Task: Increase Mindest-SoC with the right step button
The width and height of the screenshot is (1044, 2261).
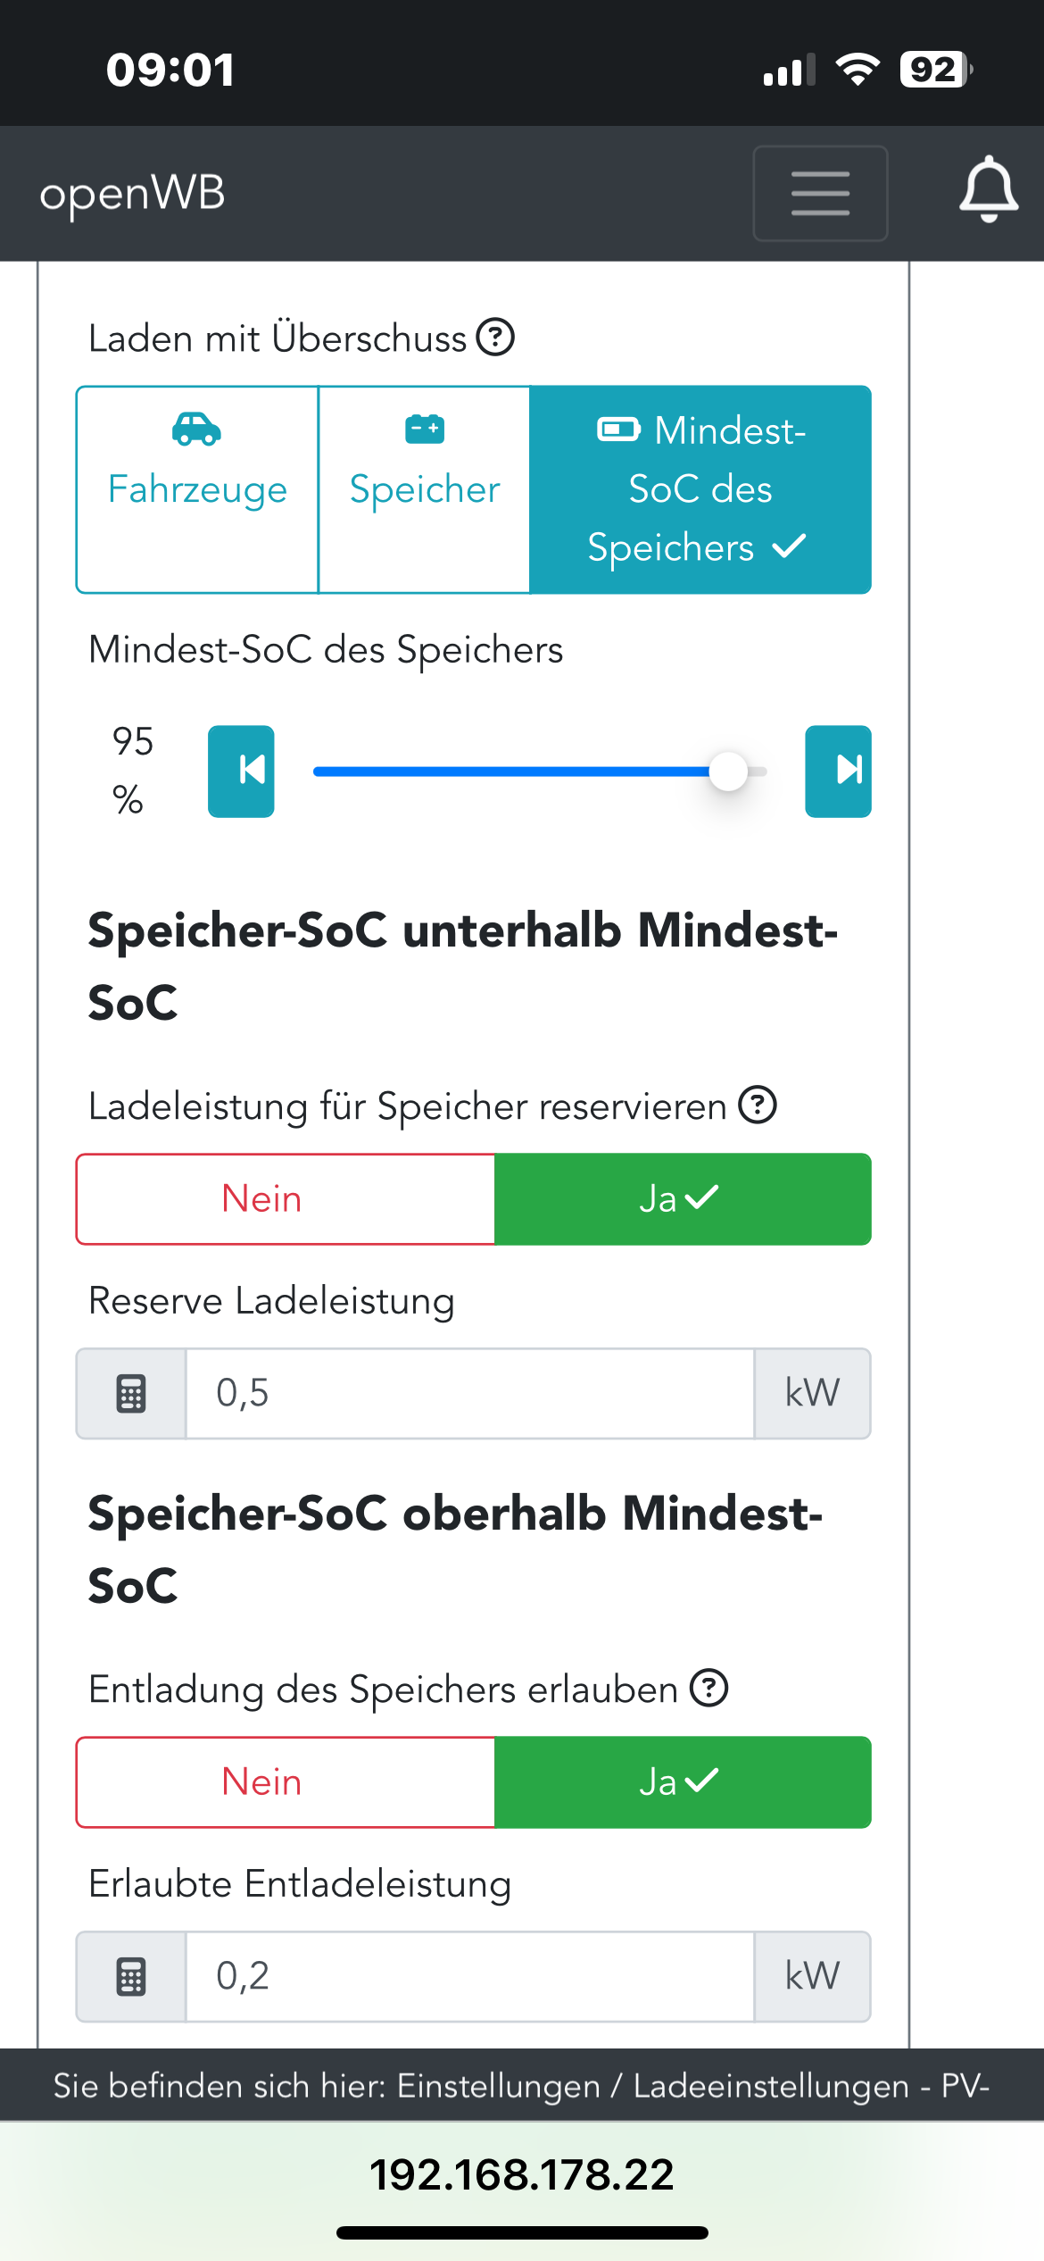Action: point(838,771)
